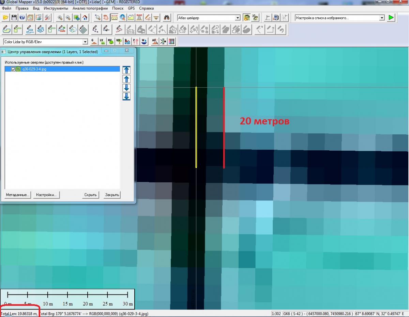Open the Файл menu

[6, 8]
